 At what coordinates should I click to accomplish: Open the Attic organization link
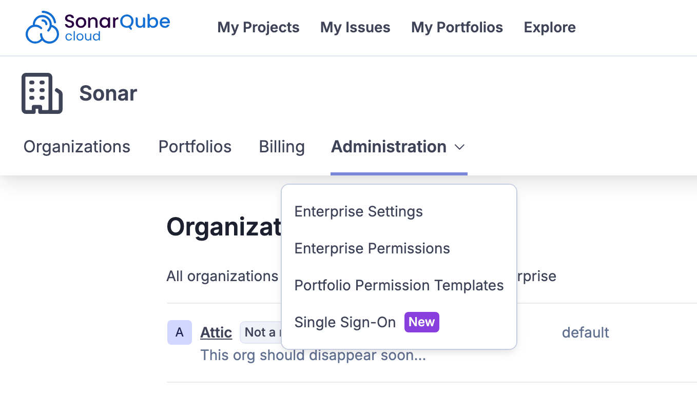(216, 332)
